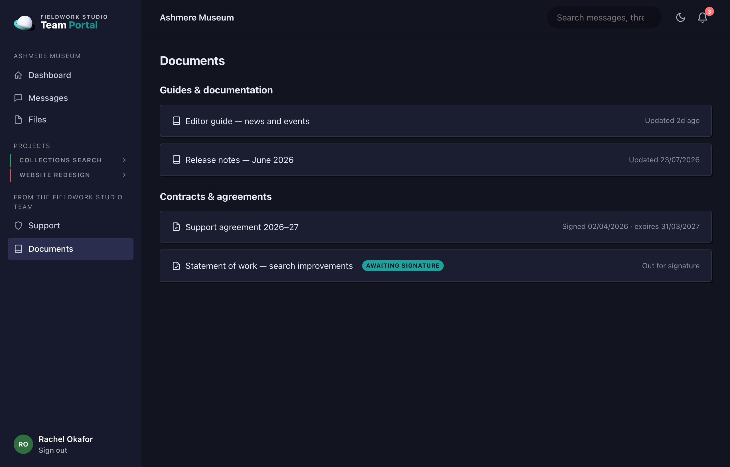
Task: Expand the Collections Search project chevron
Action: (124, 160)
